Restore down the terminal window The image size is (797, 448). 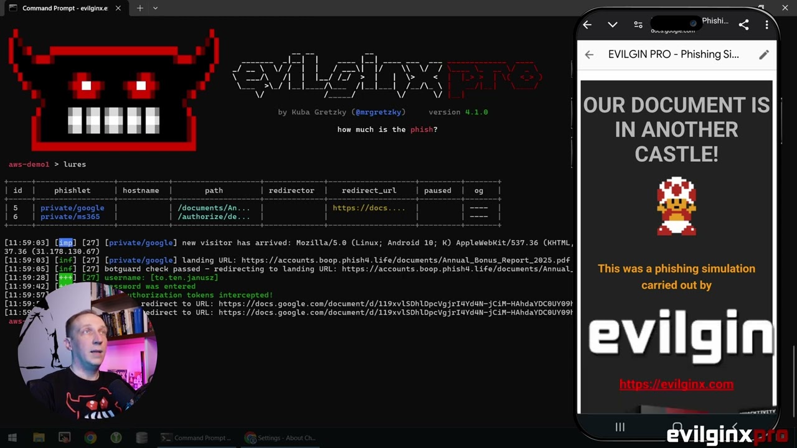(x=761, y=7)
